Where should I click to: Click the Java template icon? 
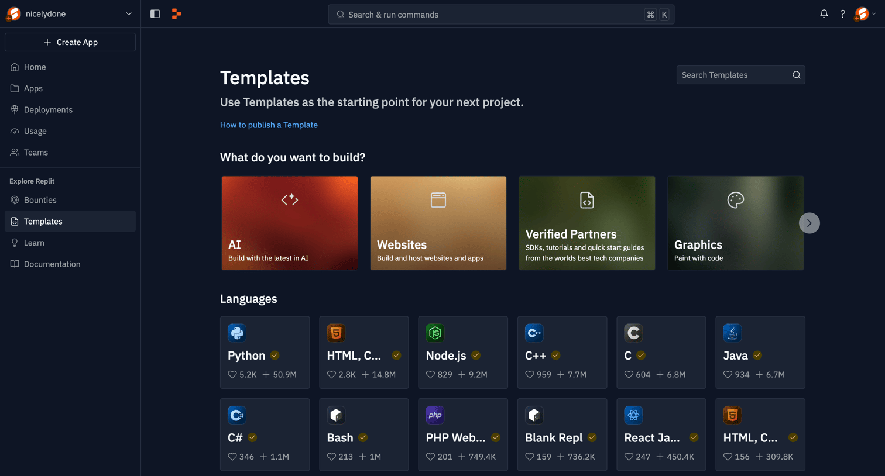pos(732,333)
